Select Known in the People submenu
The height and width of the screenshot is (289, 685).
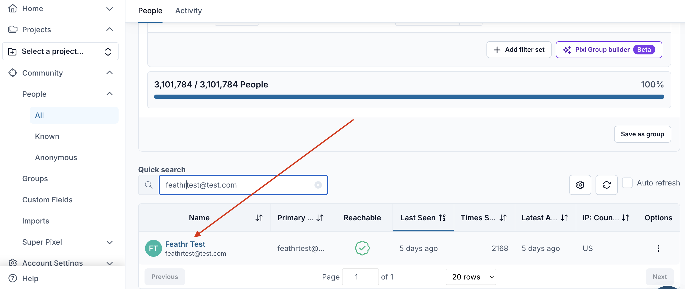(x=47, y=136)
